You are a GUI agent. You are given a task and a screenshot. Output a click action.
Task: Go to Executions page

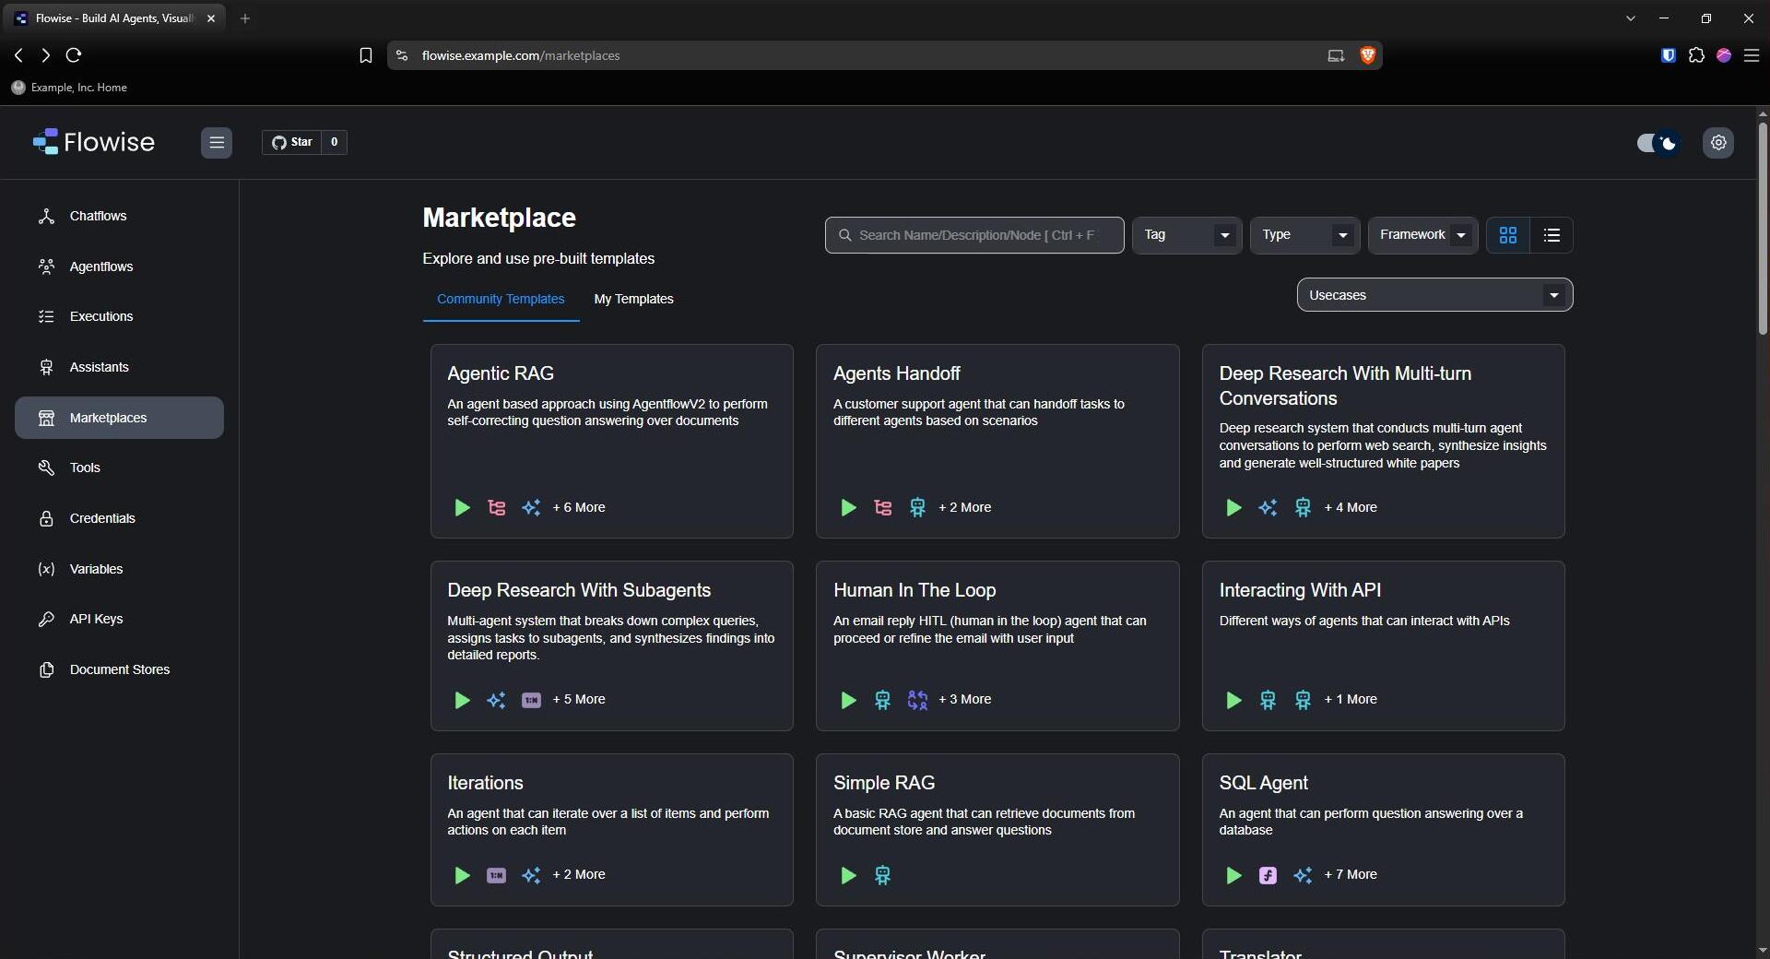point(119,316)
